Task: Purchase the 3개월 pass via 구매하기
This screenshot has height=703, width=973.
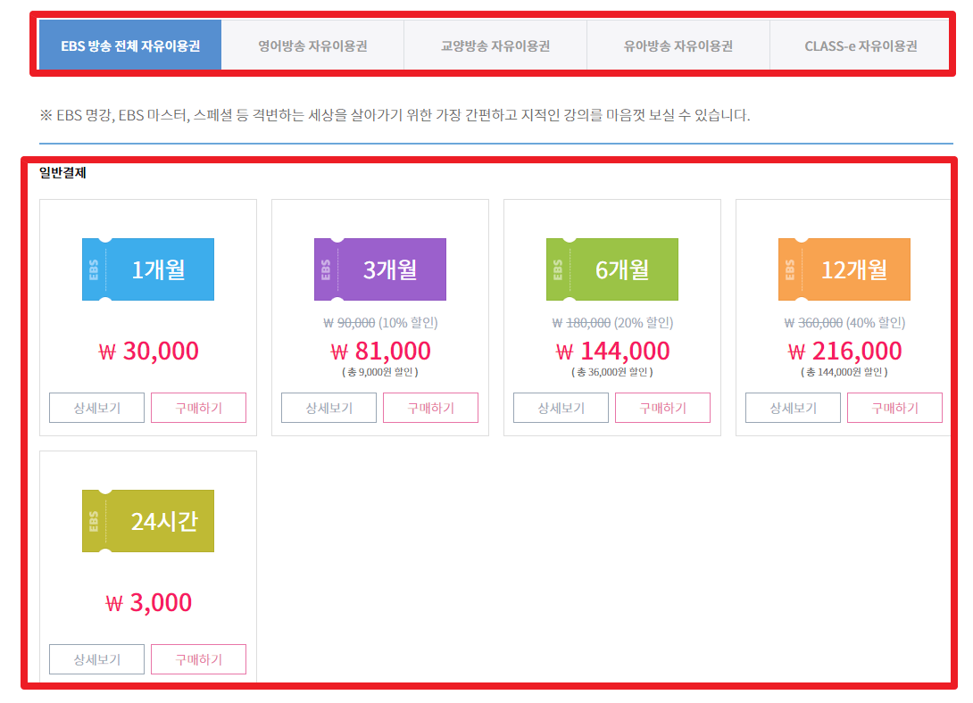Action: (430, 408)
